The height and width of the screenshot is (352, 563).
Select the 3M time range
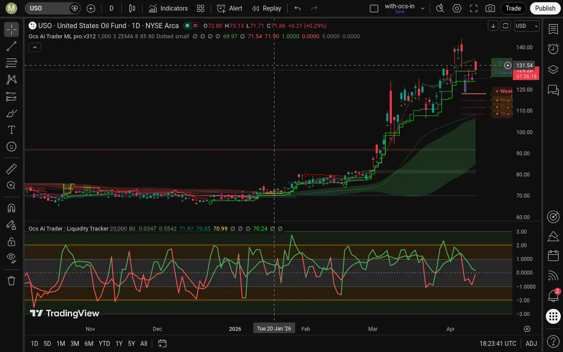75,344
